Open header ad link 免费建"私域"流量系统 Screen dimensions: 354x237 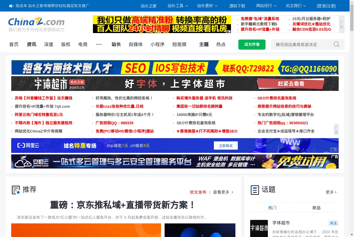pos(260,19)
